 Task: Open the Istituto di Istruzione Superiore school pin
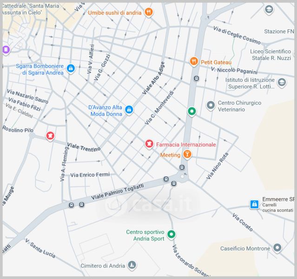[x=281, y=83]
